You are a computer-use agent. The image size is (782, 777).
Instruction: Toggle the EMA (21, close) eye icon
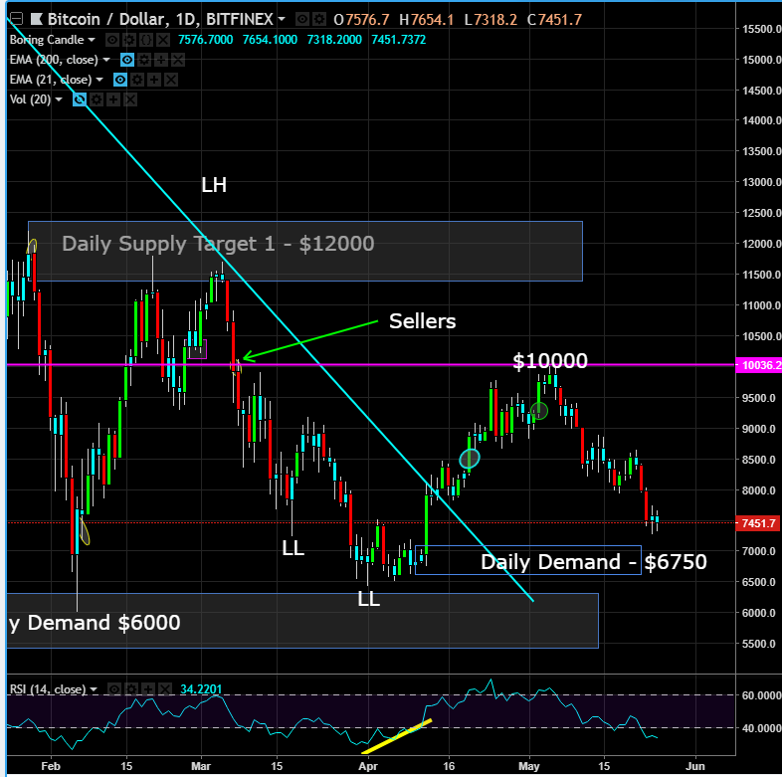pos(120,80)
